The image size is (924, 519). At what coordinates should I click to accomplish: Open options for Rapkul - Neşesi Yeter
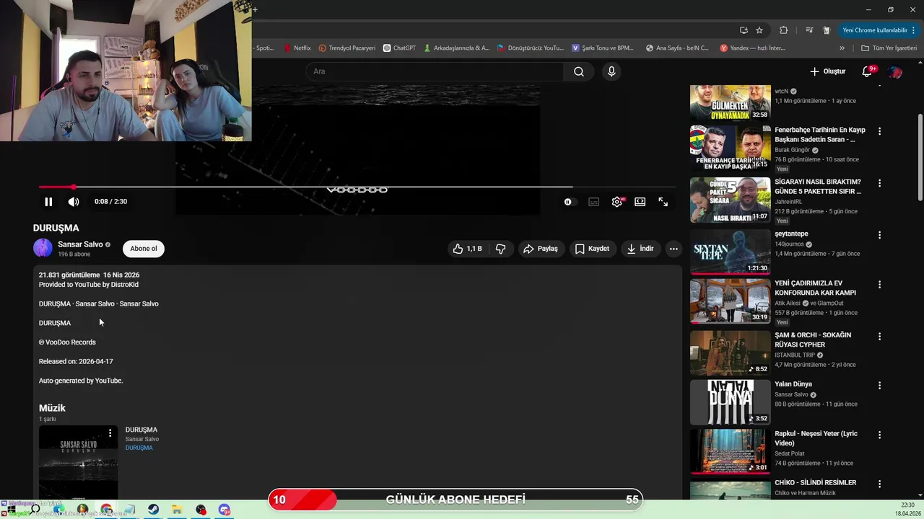click(x=879, y=435)
